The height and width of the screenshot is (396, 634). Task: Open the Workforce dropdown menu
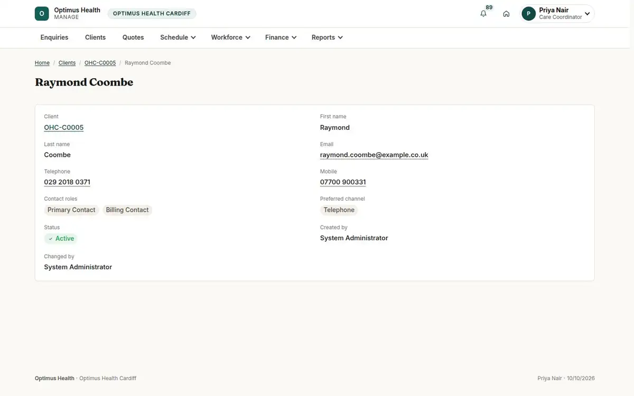[x=231, y=37]
